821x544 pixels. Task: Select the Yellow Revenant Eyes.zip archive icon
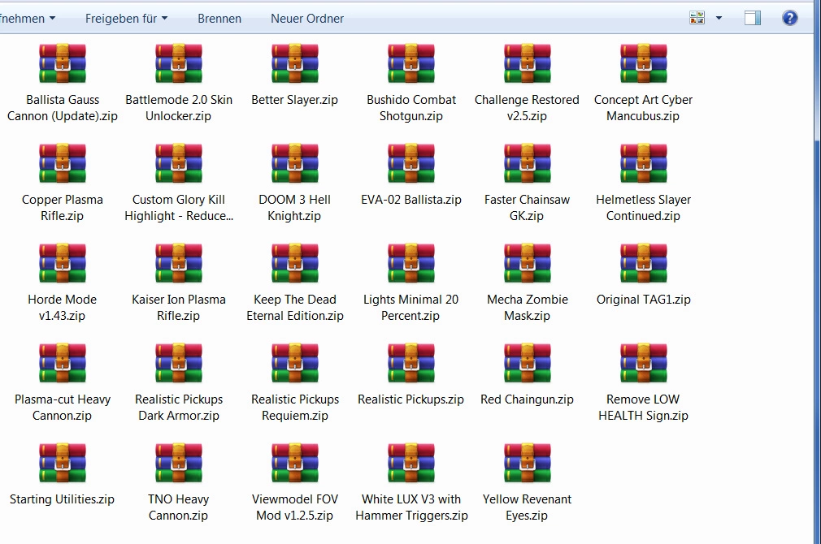click(528, 463)
